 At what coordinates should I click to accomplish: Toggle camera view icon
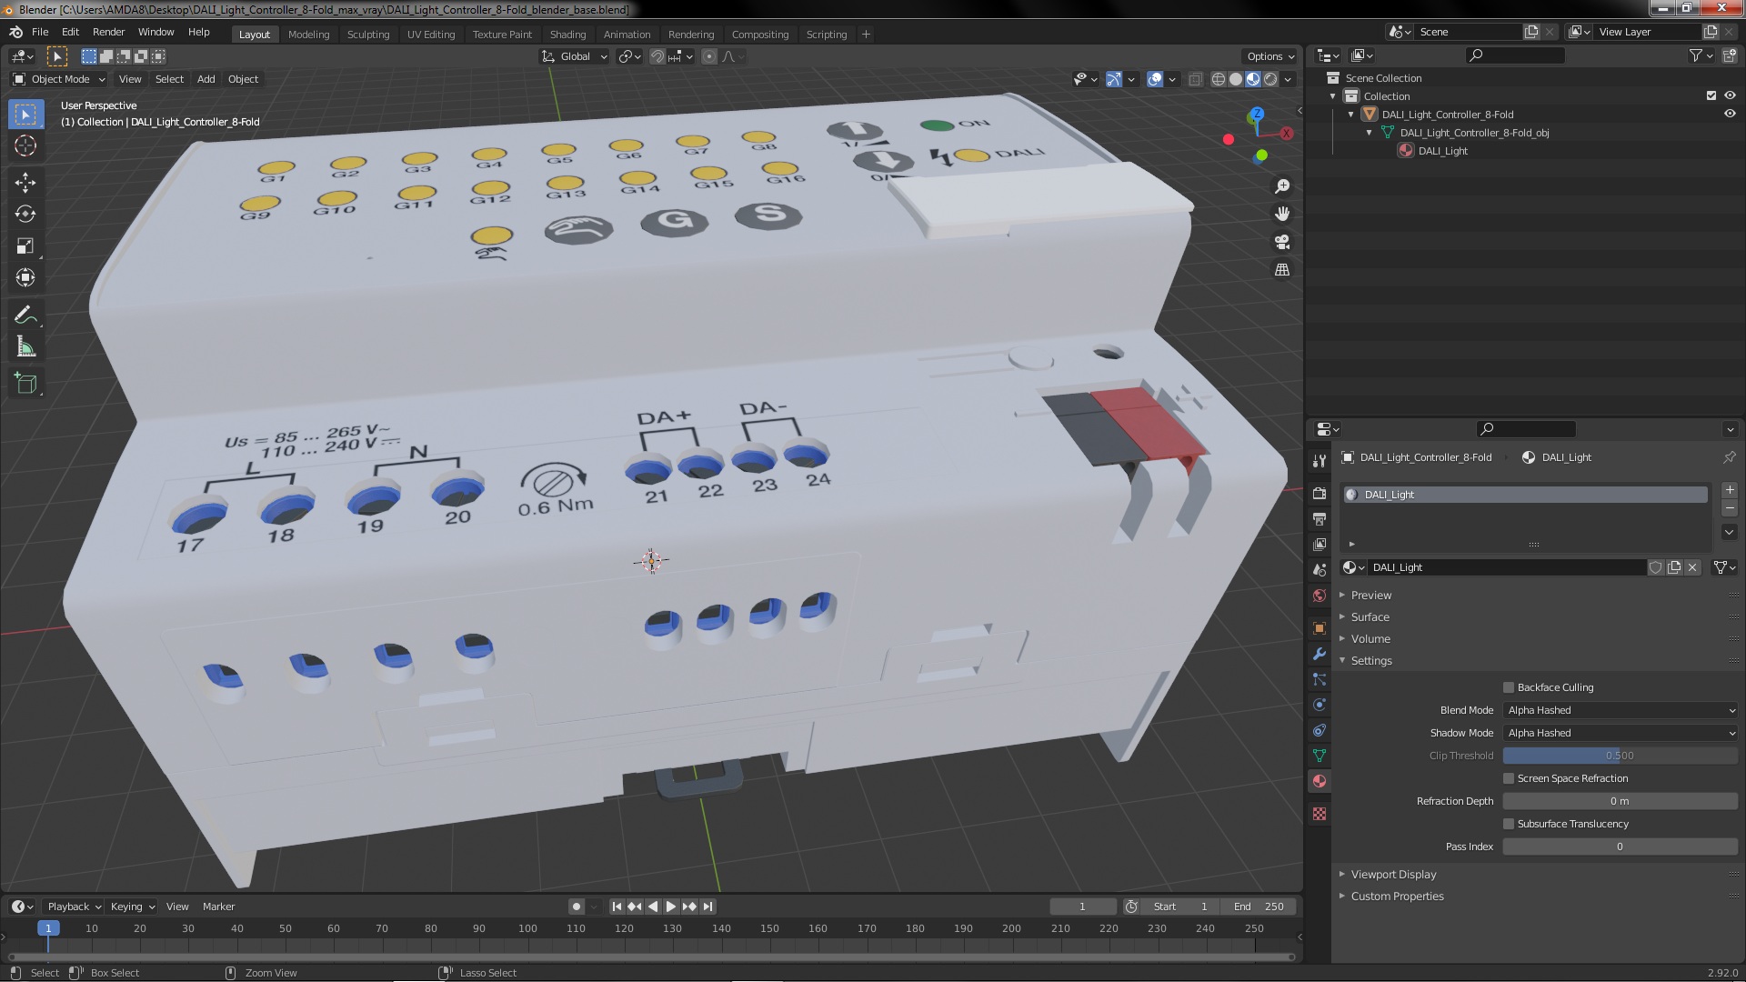click(1282, 242)
